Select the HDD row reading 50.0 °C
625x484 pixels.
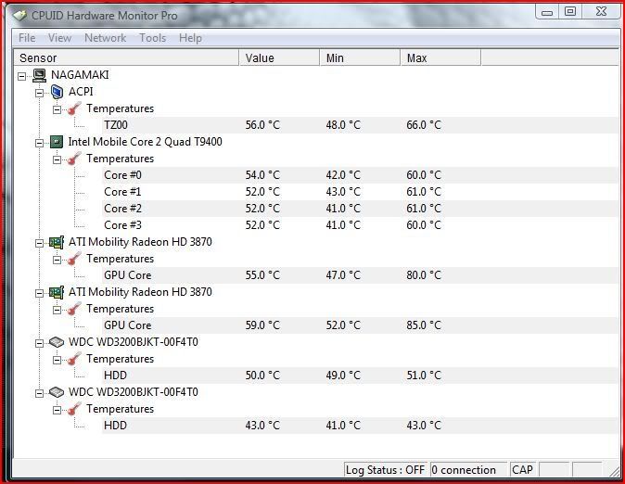360,376
